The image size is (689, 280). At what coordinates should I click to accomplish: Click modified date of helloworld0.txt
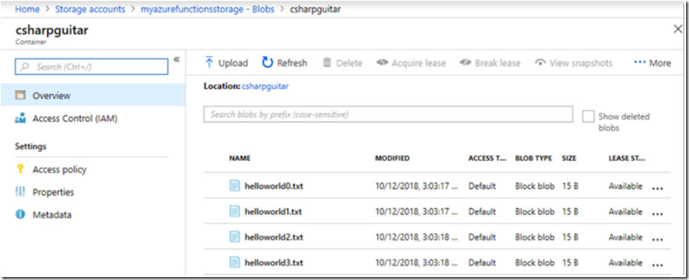point(417,186)
